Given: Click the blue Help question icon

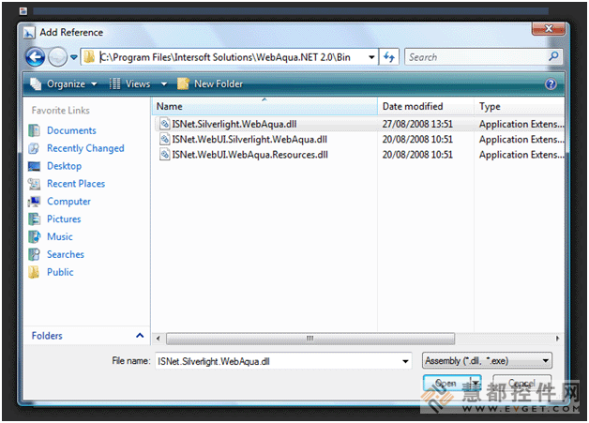Looking at the screenshot, I should (x=551, y=83).
